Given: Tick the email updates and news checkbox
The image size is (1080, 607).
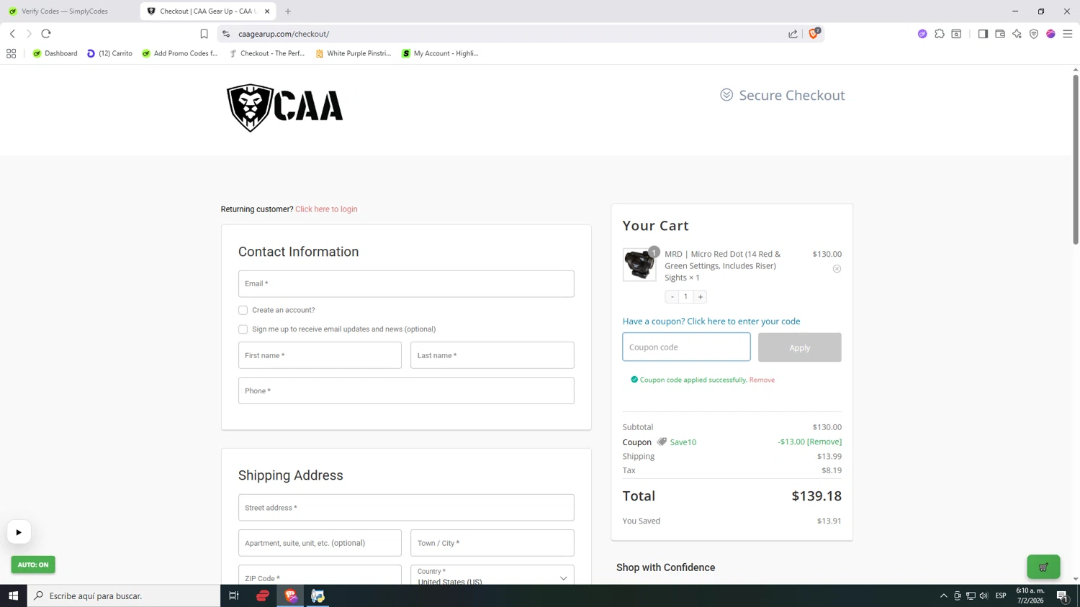Looking at the screenshot, I should point(243,329).
